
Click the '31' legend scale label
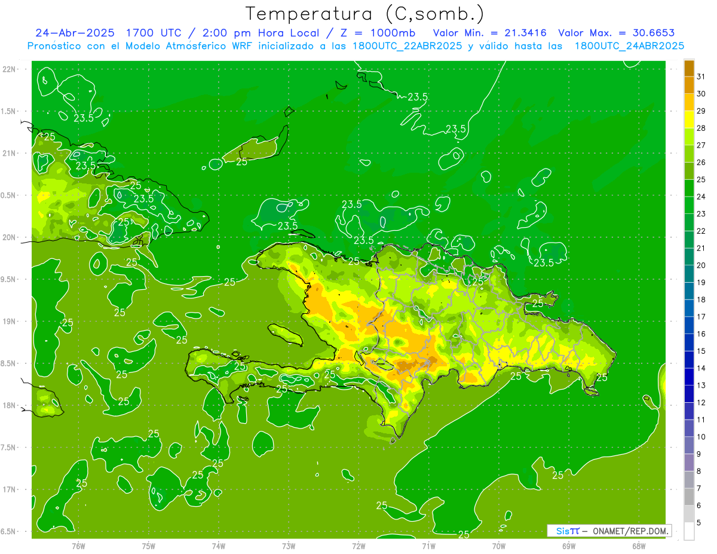(x=701, y=76)
